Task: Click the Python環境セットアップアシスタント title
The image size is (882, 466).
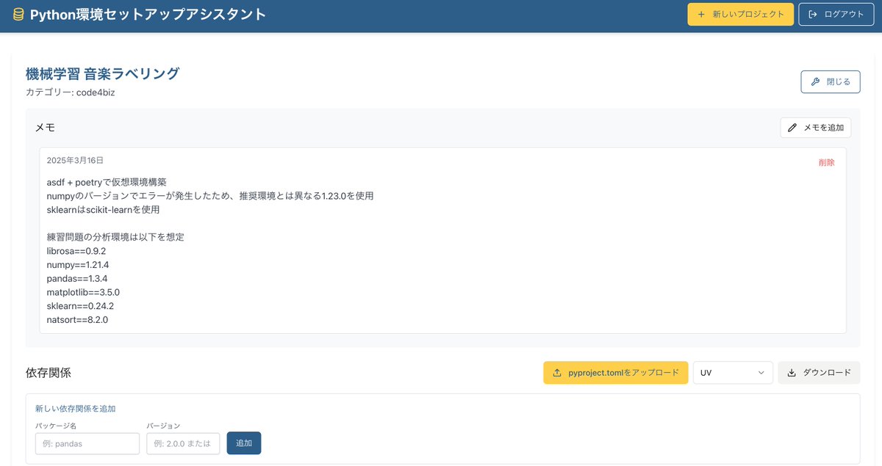Action: click(148, 14)
